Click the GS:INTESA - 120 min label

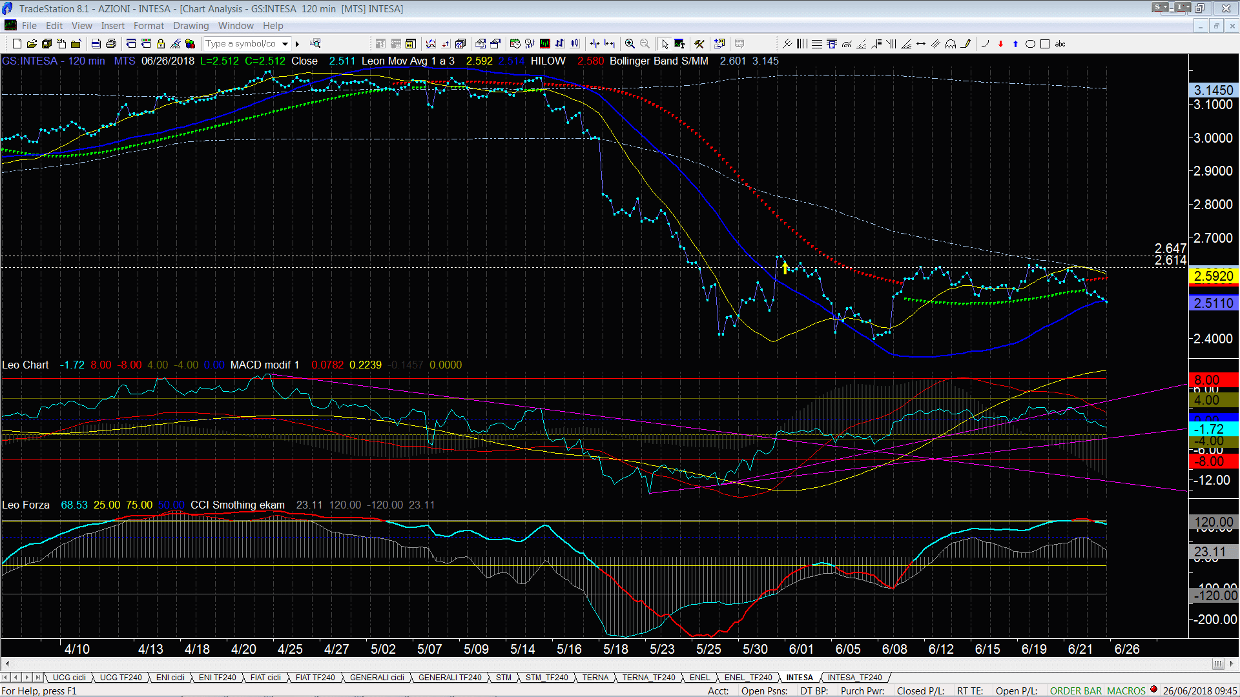pos(54,61)
